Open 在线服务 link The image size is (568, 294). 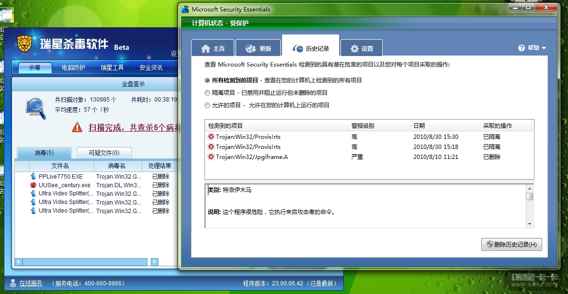point(31,283)
